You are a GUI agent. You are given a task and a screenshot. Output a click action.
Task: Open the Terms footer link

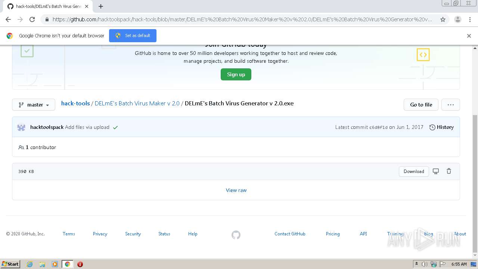pos(69,234)
